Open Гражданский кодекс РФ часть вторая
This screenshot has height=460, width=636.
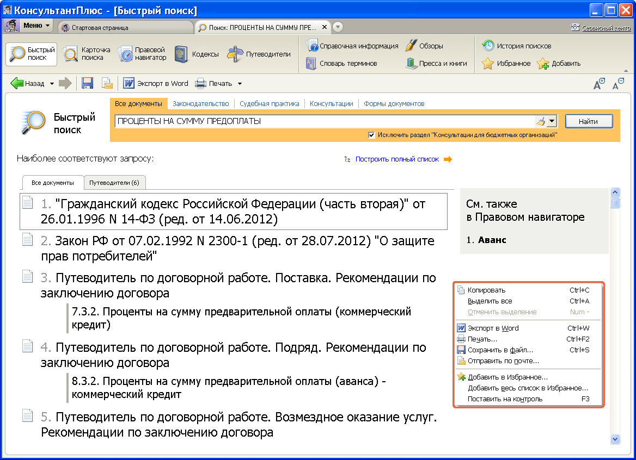click(233, 212)
